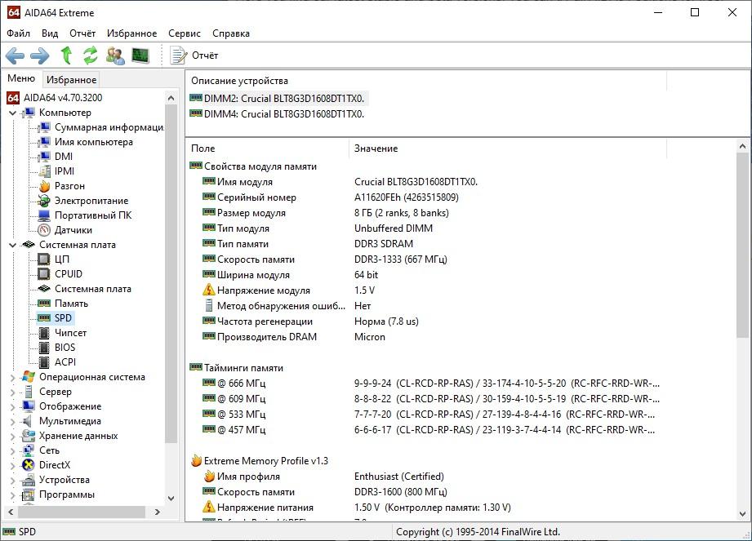The image size is (752, 541).
Task: Click the details pane scroll down arrow
Action: coord(742,514)
